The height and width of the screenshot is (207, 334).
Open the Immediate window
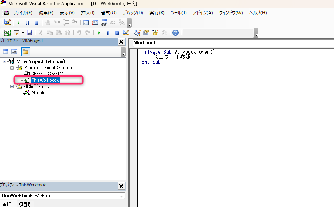click(95, 22)
